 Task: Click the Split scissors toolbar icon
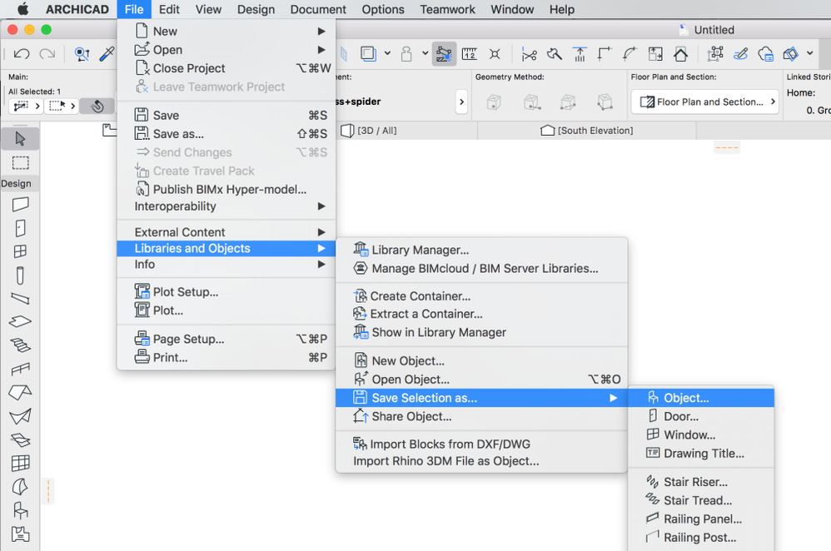coord(529,53)
